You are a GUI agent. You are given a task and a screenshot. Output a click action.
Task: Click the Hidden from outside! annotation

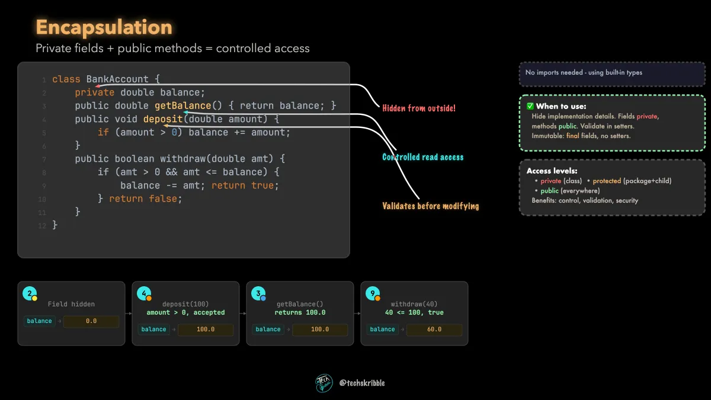click(x=419, y=108)
